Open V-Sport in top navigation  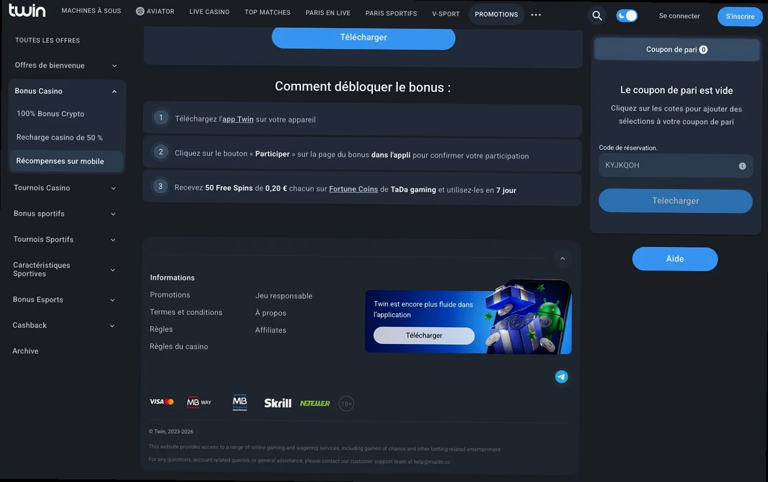point(446,14)
